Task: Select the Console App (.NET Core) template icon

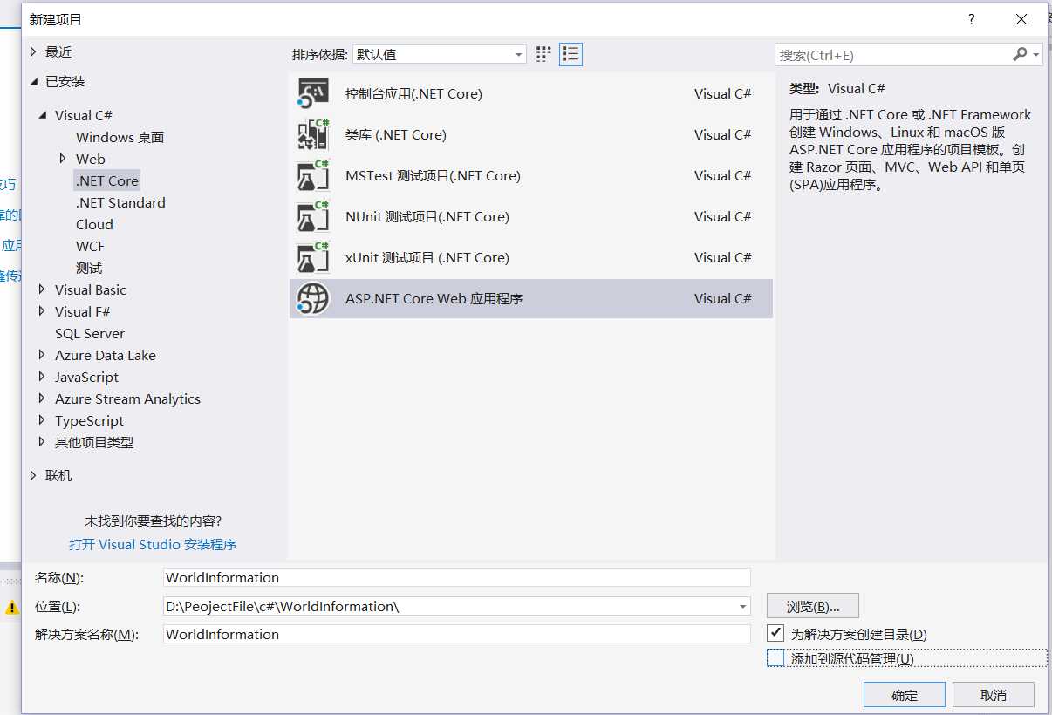Action: 313,93
